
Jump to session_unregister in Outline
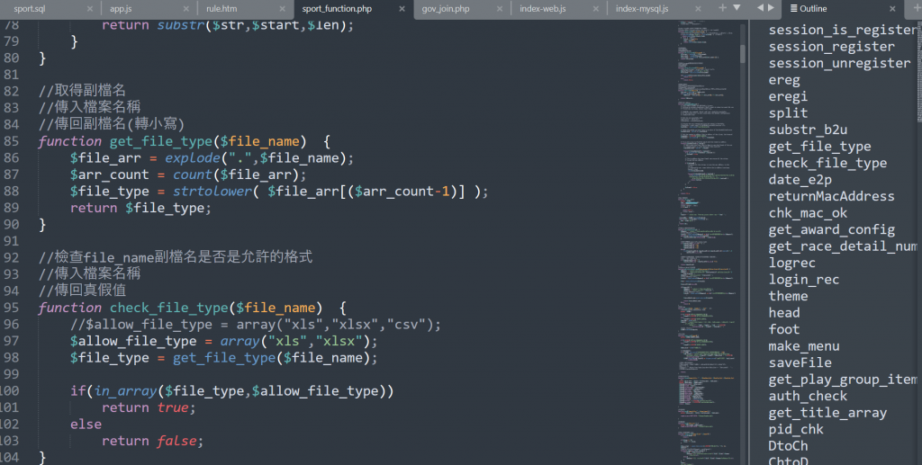click(x=839, y=63)
